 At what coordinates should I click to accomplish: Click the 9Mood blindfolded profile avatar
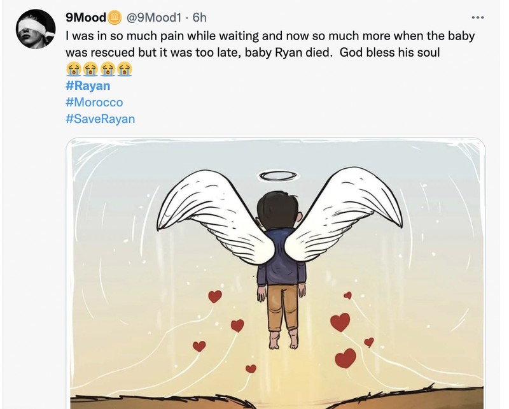(34, 29)
